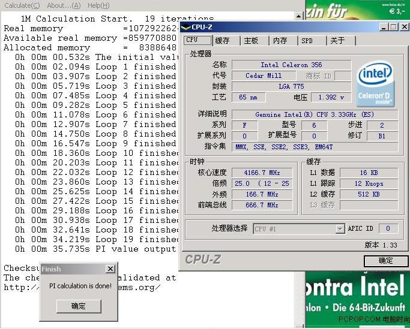Click the CPU-Z title bar chip icon
Image resolution: width=410 pixels, height=329 pixels.
pos(185,27)
